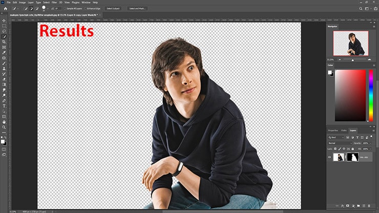Enable Enhance Edge checkbox
Screen dimensions: 379x213
[86, 9]
